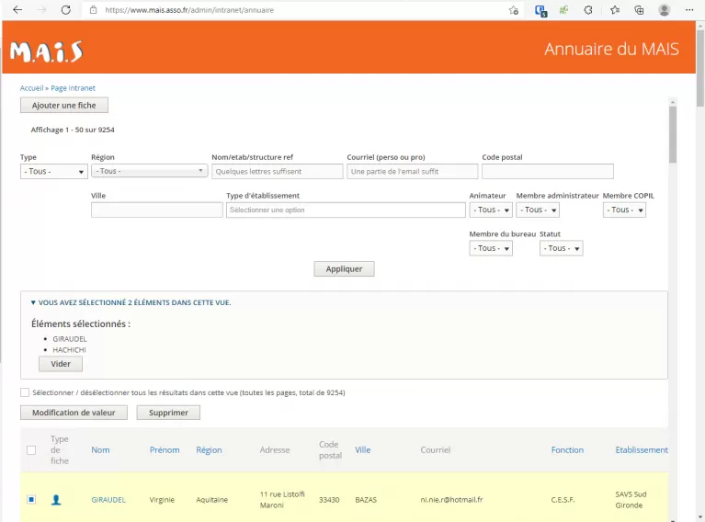Click the BAZAS city cell

[366, 500]
